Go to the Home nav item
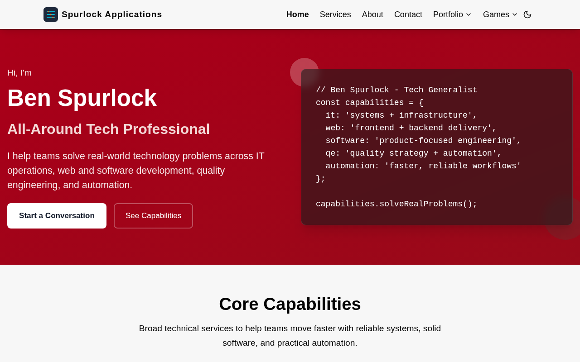This screenshot has height=362, width=580. [297, 14]
